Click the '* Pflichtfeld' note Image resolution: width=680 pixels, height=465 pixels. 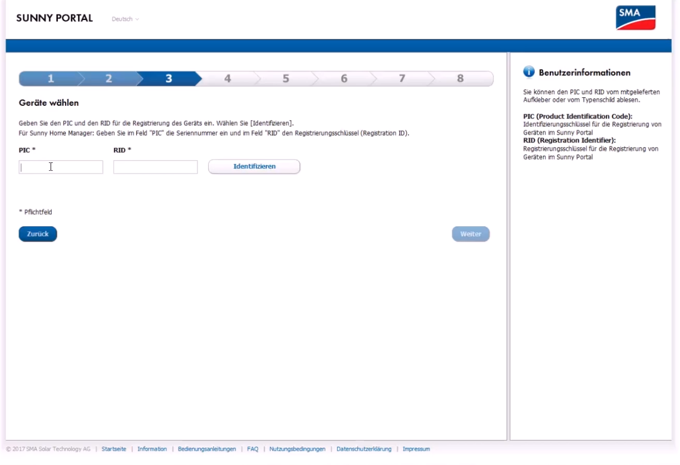pos(35,212)
